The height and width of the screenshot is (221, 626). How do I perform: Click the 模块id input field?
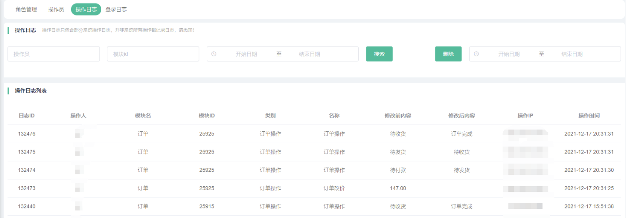[153, 54]
